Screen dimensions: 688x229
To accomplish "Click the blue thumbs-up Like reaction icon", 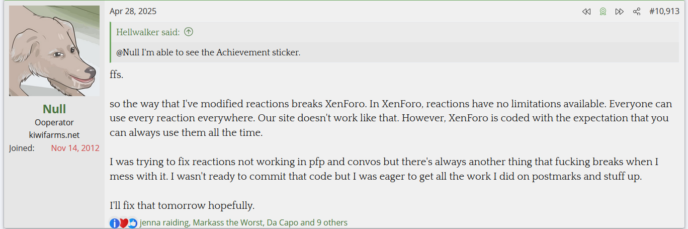I will pyautogui.click(x=132, y=223).
